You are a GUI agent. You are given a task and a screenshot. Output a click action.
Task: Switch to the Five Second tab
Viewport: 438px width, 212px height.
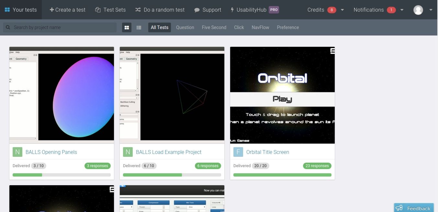214,27
